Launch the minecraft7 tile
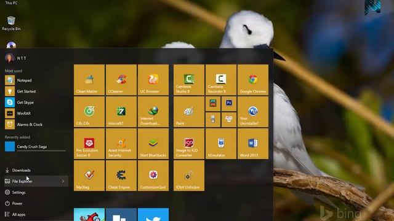Viewport: 394px width, 221px height. click(121, 112)
